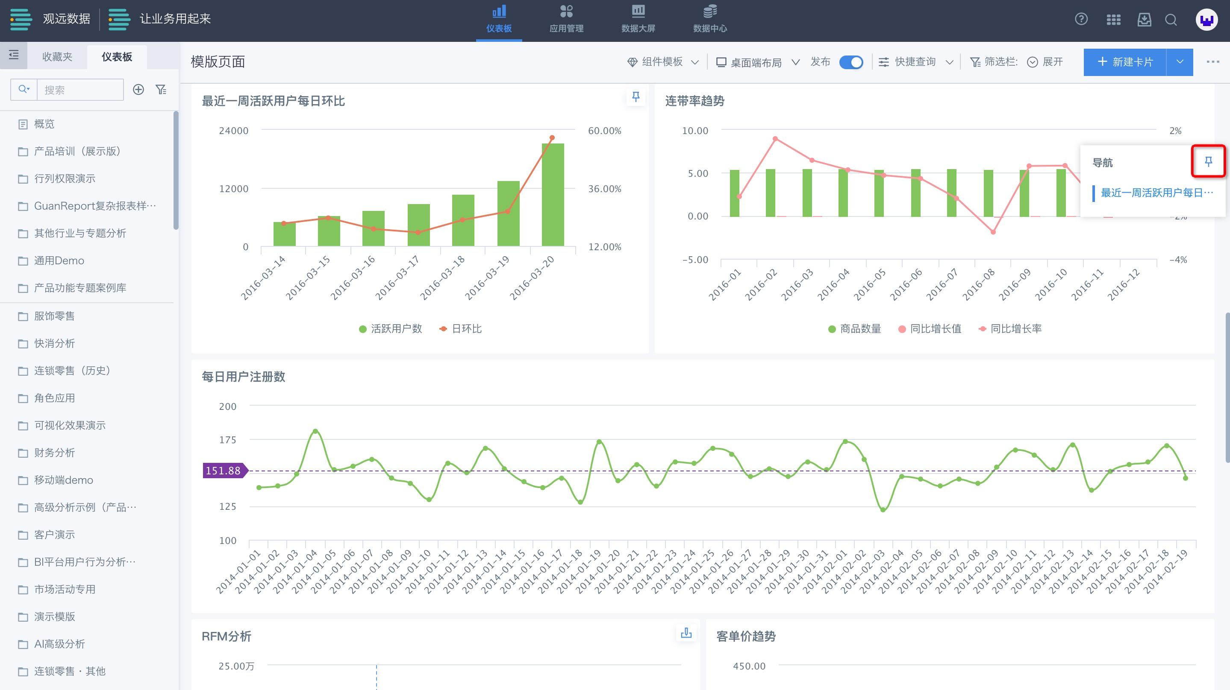Open the 数据中心 top navigation tab
1230x690 pixels.
click(x=710, y=20)
